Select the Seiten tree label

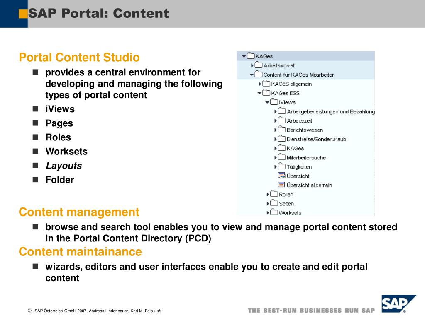(x=286, y=203)
